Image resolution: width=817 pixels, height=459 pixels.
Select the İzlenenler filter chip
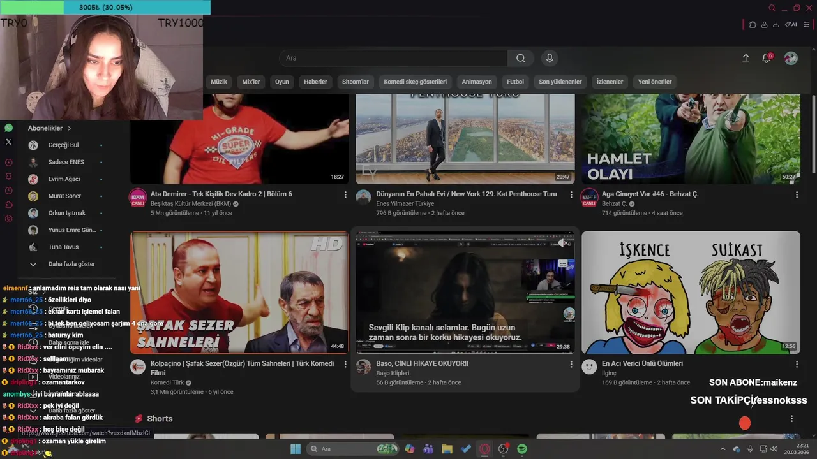[610, 82]
